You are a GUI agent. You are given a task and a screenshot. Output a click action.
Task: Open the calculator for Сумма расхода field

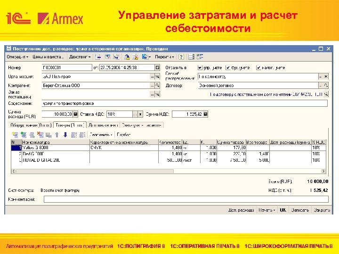pos(75,114)
